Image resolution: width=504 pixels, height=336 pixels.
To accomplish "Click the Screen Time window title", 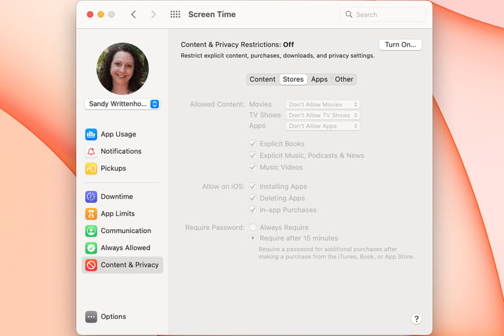I will (x=212, y=14).
